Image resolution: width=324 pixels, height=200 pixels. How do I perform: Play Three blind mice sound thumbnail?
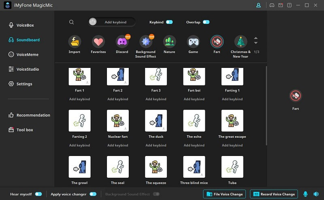point(194,167)
